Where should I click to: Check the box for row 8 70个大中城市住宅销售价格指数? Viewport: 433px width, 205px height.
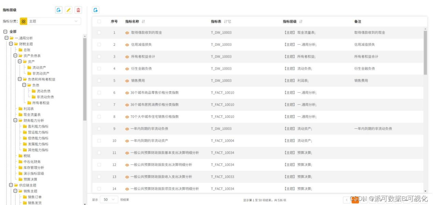pos(99,117)
